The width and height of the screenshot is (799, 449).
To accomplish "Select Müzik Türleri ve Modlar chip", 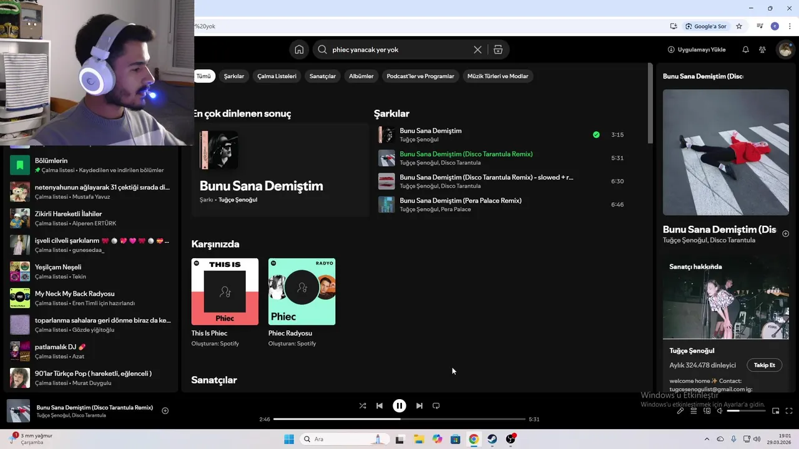I will tap(498, 76).
